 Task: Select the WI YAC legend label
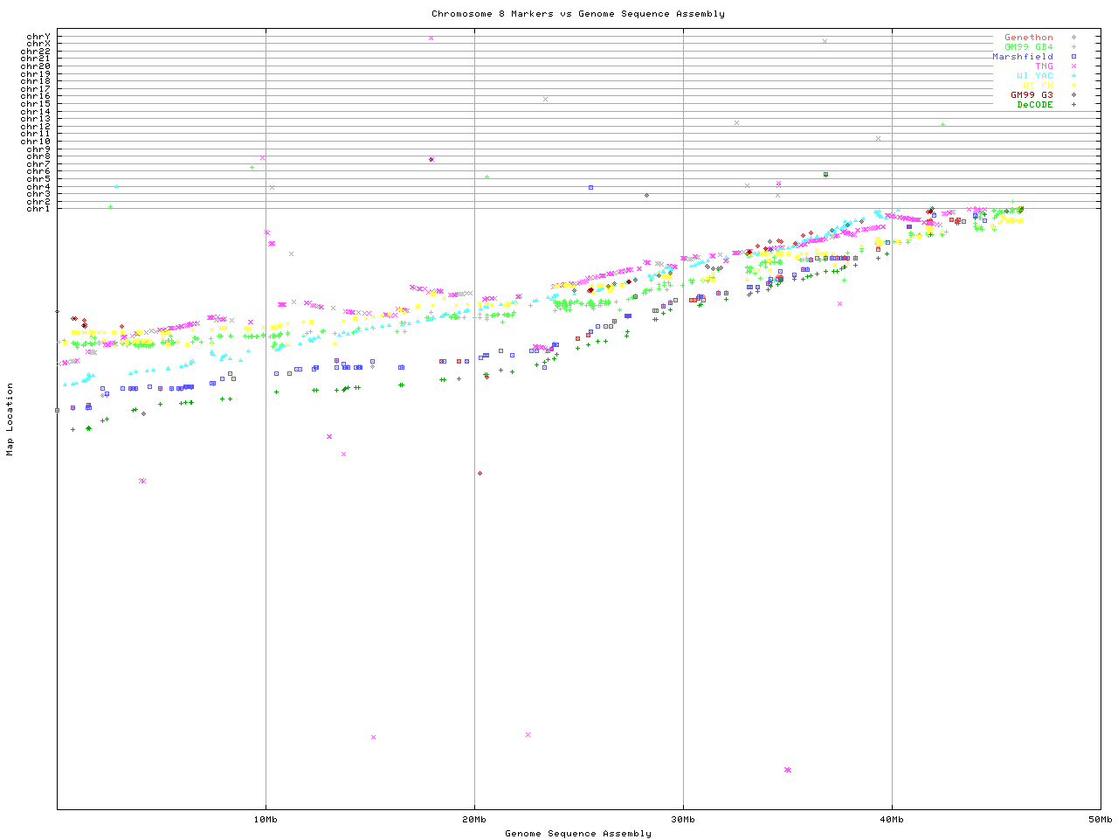point(1034,76)
